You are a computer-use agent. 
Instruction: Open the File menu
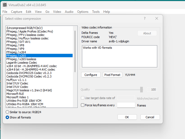[x=5, y=12]
